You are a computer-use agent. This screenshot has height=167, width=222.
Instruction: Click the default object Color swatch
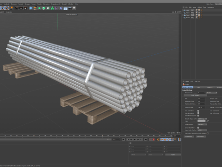(x=201, y=121)
